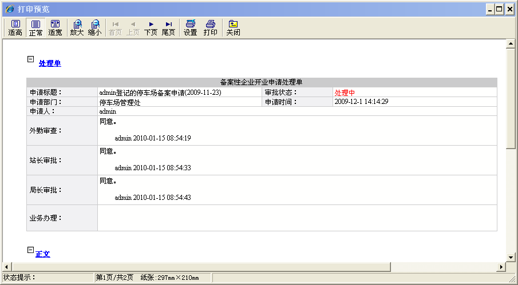Jump to last page with 尾页
518x285 pixels.
(x=168, y=27)
